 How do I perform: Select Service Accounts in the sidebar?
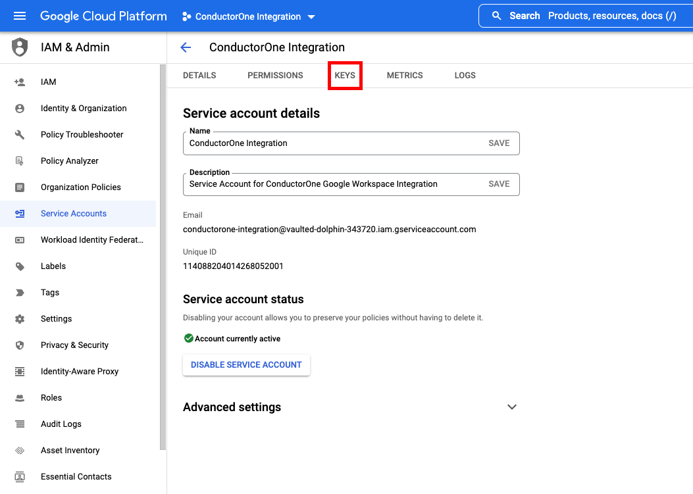pyautogui.click(x=72, y=213)
